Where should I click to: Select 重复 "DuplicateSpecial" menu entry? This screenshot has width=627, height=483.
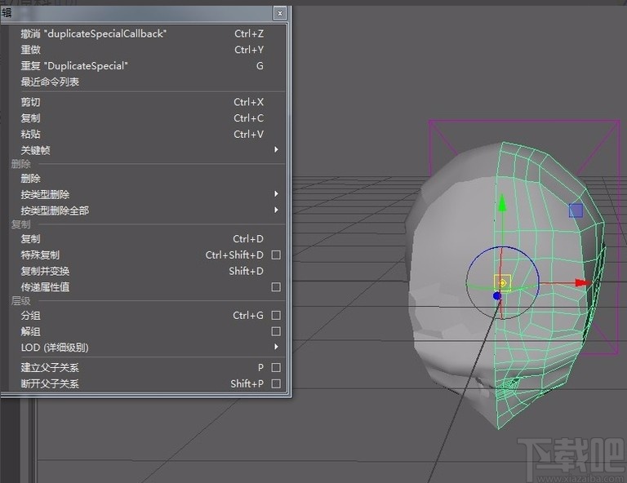[74, 66]
